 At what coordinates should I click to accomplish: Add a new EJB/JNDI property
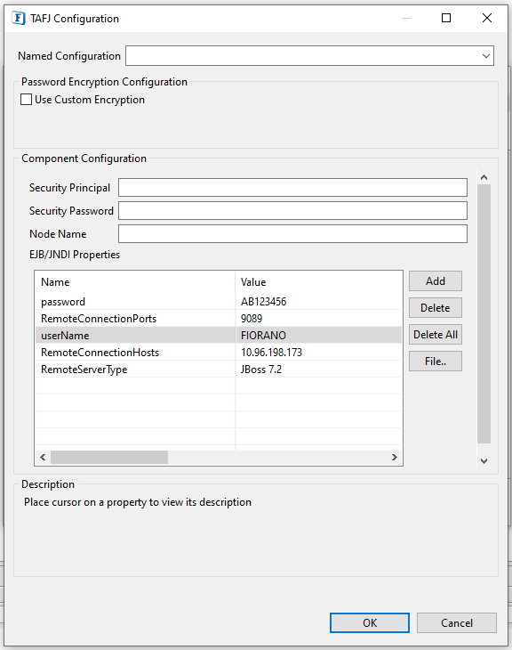click(x=436, y=281)
